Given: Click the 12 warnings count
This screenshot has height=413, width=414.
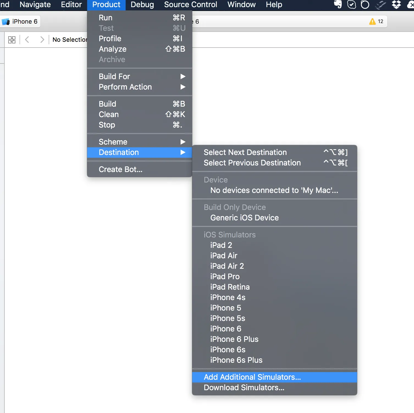Looking at the screenshot, I should tap(380, 21).
